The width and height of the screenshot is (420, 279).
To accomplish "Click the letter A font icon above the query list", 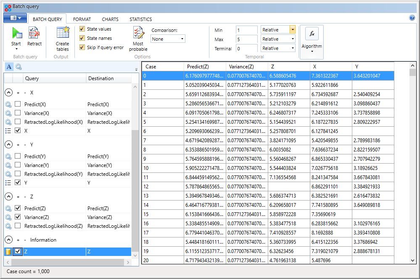I will click(x=8, y=66).
